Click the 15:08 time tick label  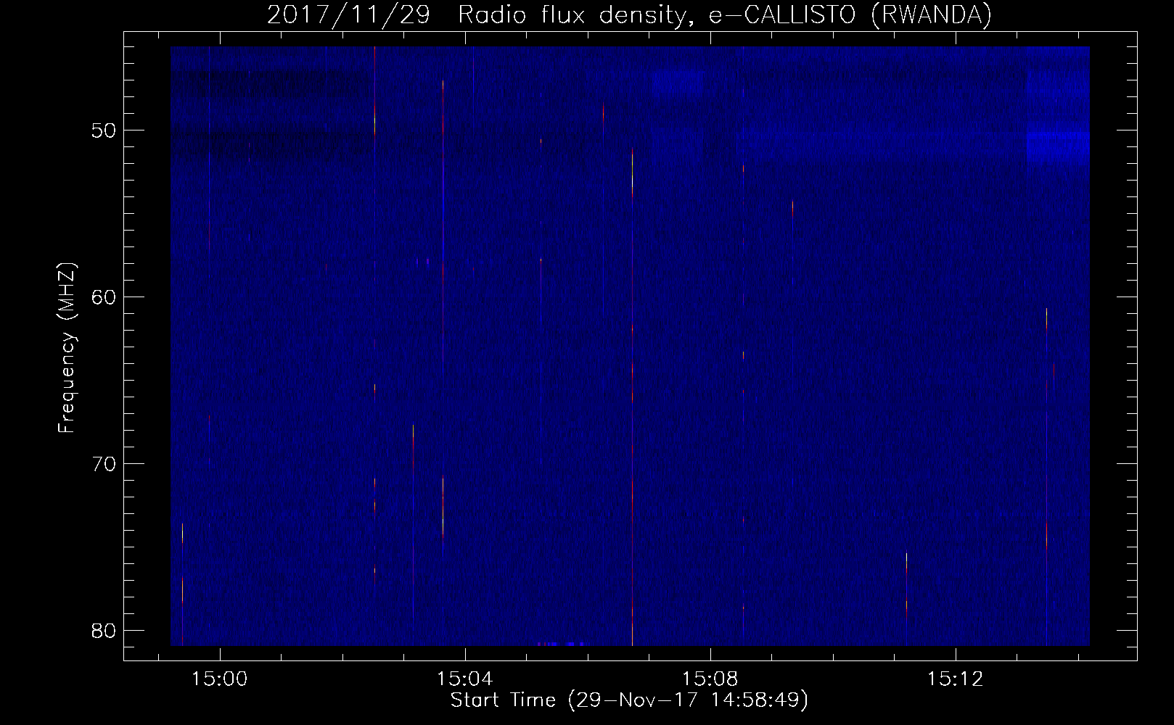710,679
